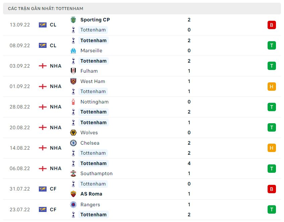Click the Southampton team name
The image size is (284, 222).
96,173
